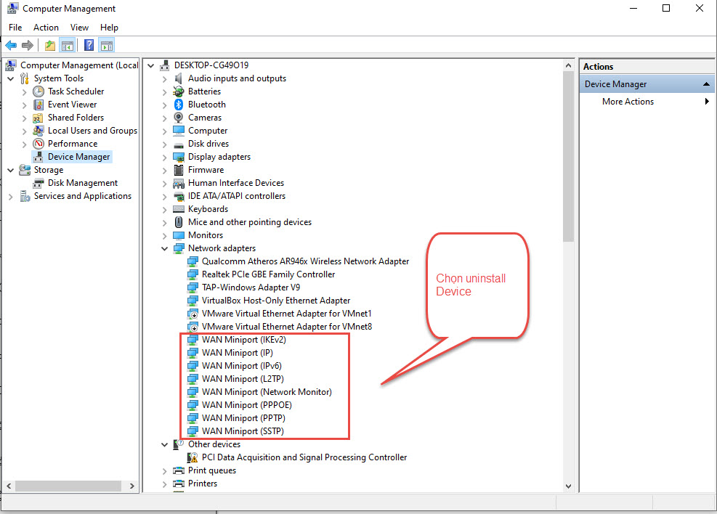This screenshot has width=717, height=514.
Task: Click the Event Viewer icon
Action: coord(39,105)
